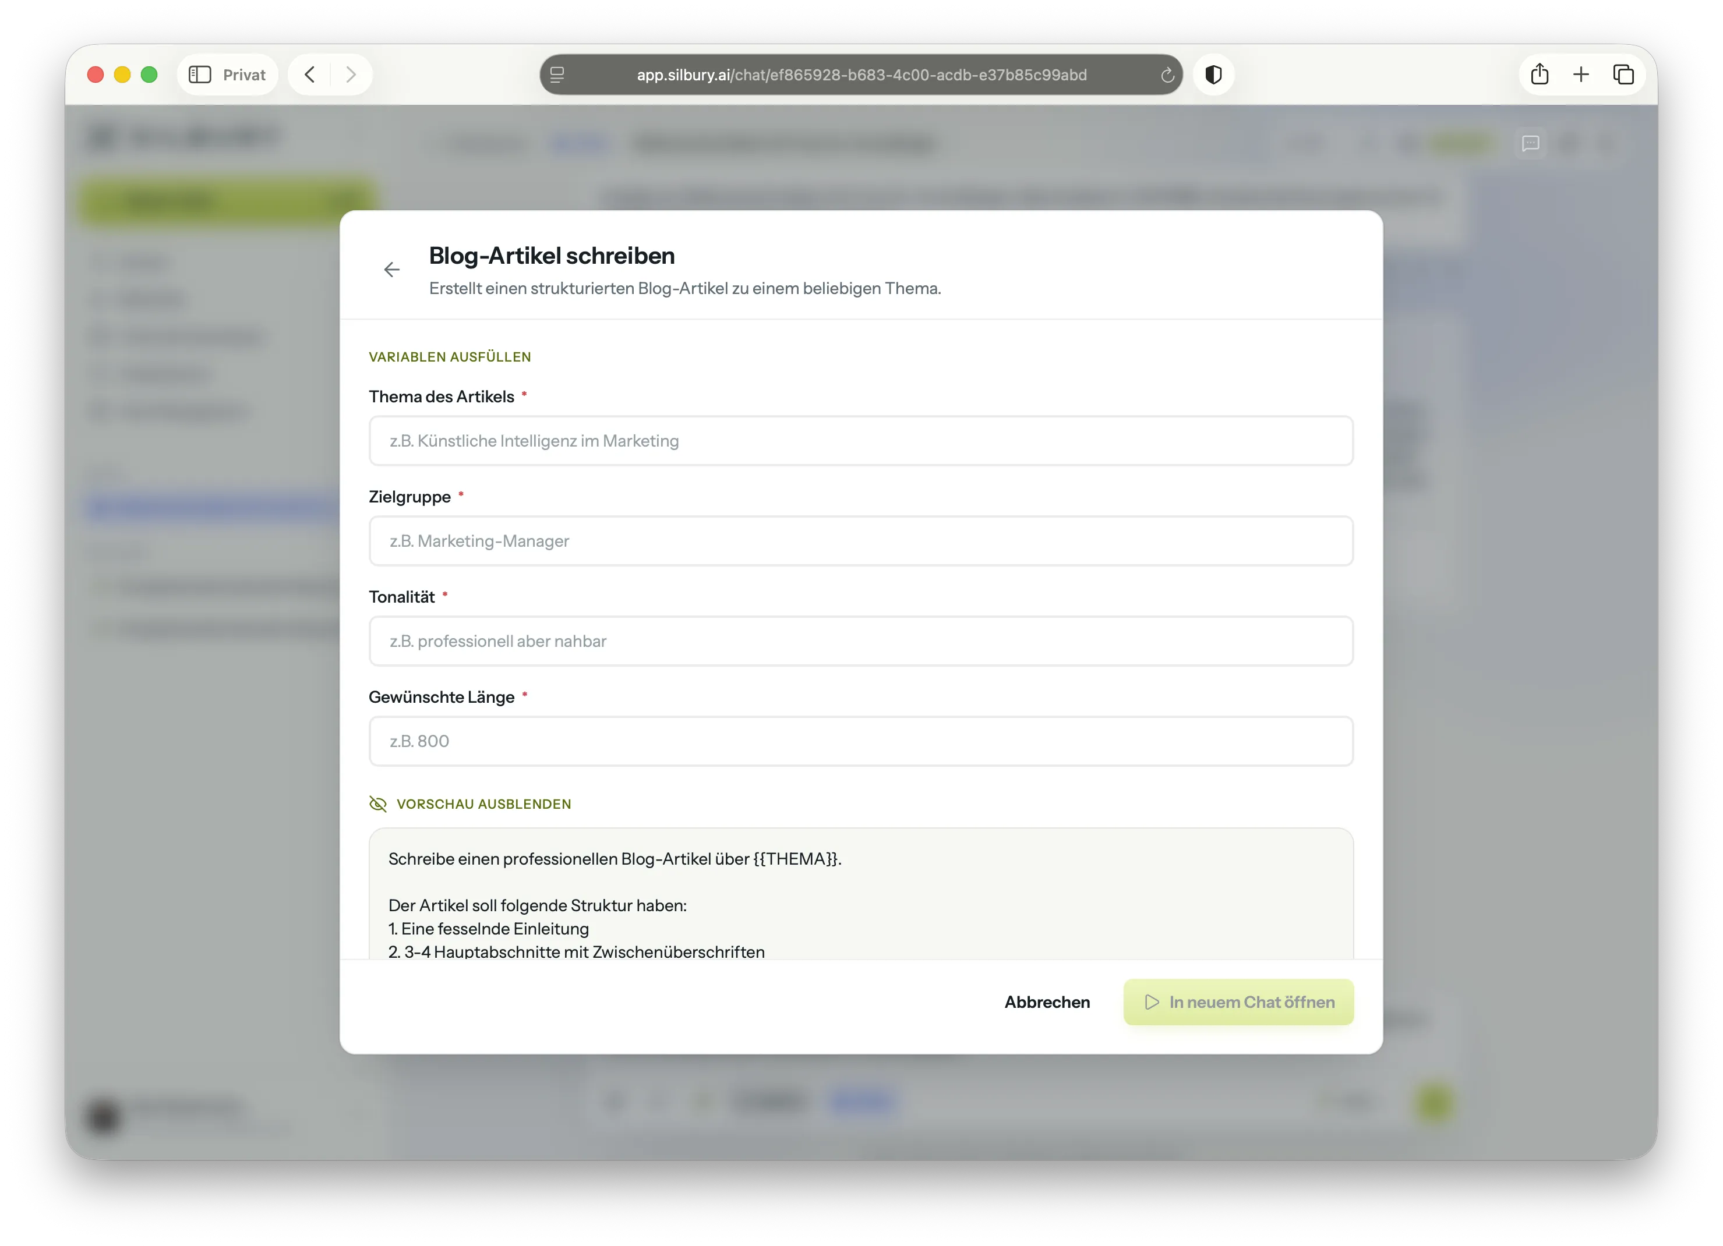This screenshot has width=1723, height=1246.
Task: Open the page settings icon in address bar
Action: 557,75
